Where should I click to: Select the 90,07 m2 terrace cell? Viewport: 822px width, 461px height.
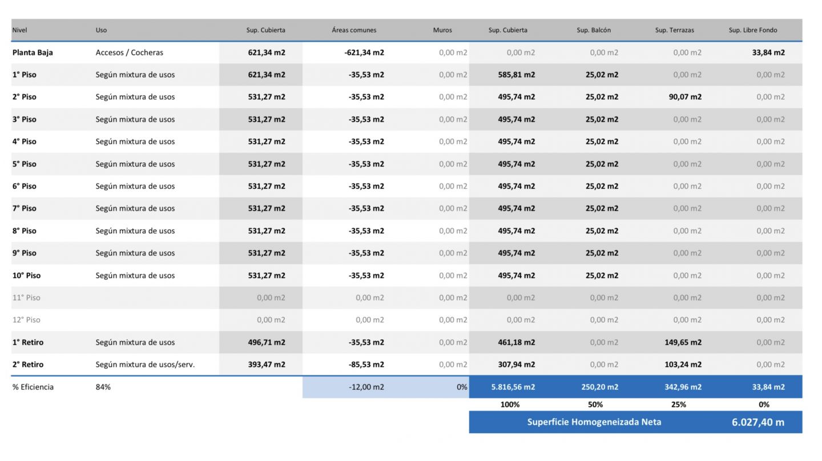click(x=685, y=97)
